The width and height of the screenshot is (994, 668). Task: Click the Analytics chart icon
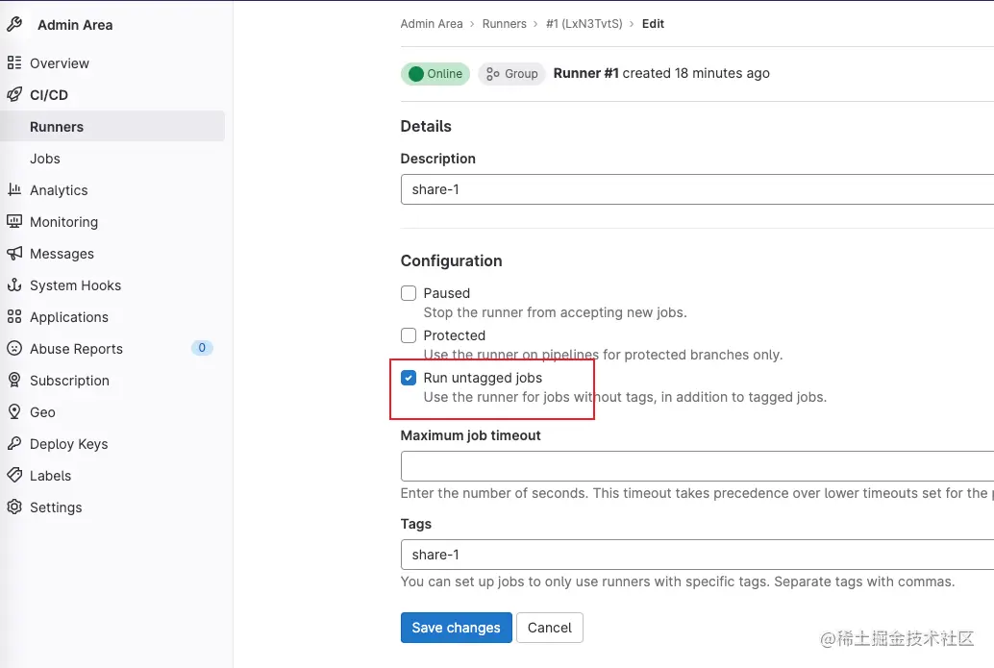(14, 190)
